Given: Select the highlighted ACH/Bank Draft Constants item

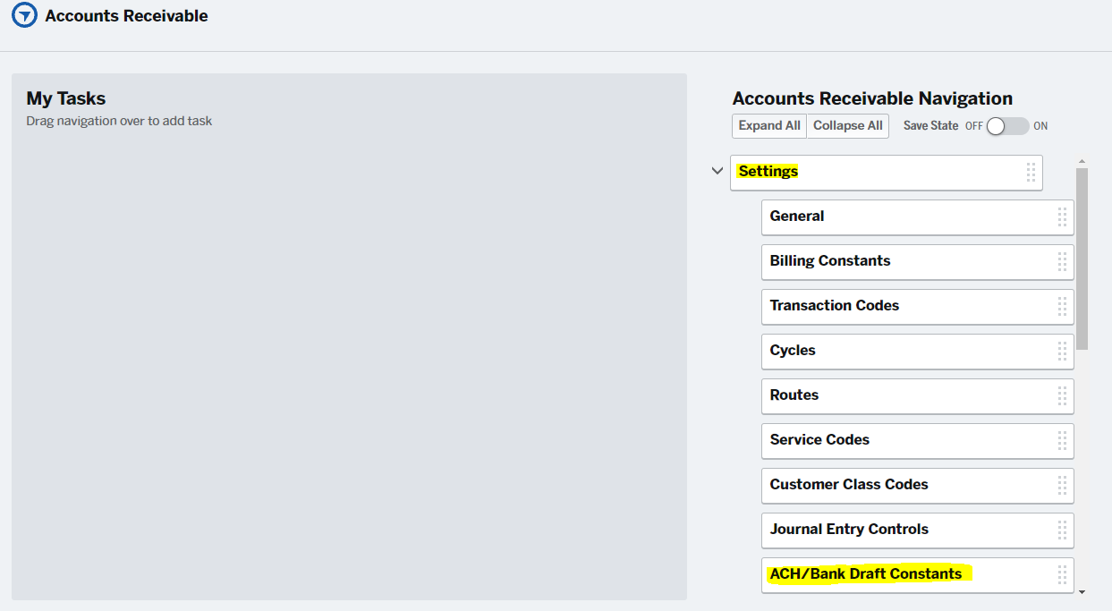Looking at the screenshot, I should pyautogui.click(x=857, y=573).
